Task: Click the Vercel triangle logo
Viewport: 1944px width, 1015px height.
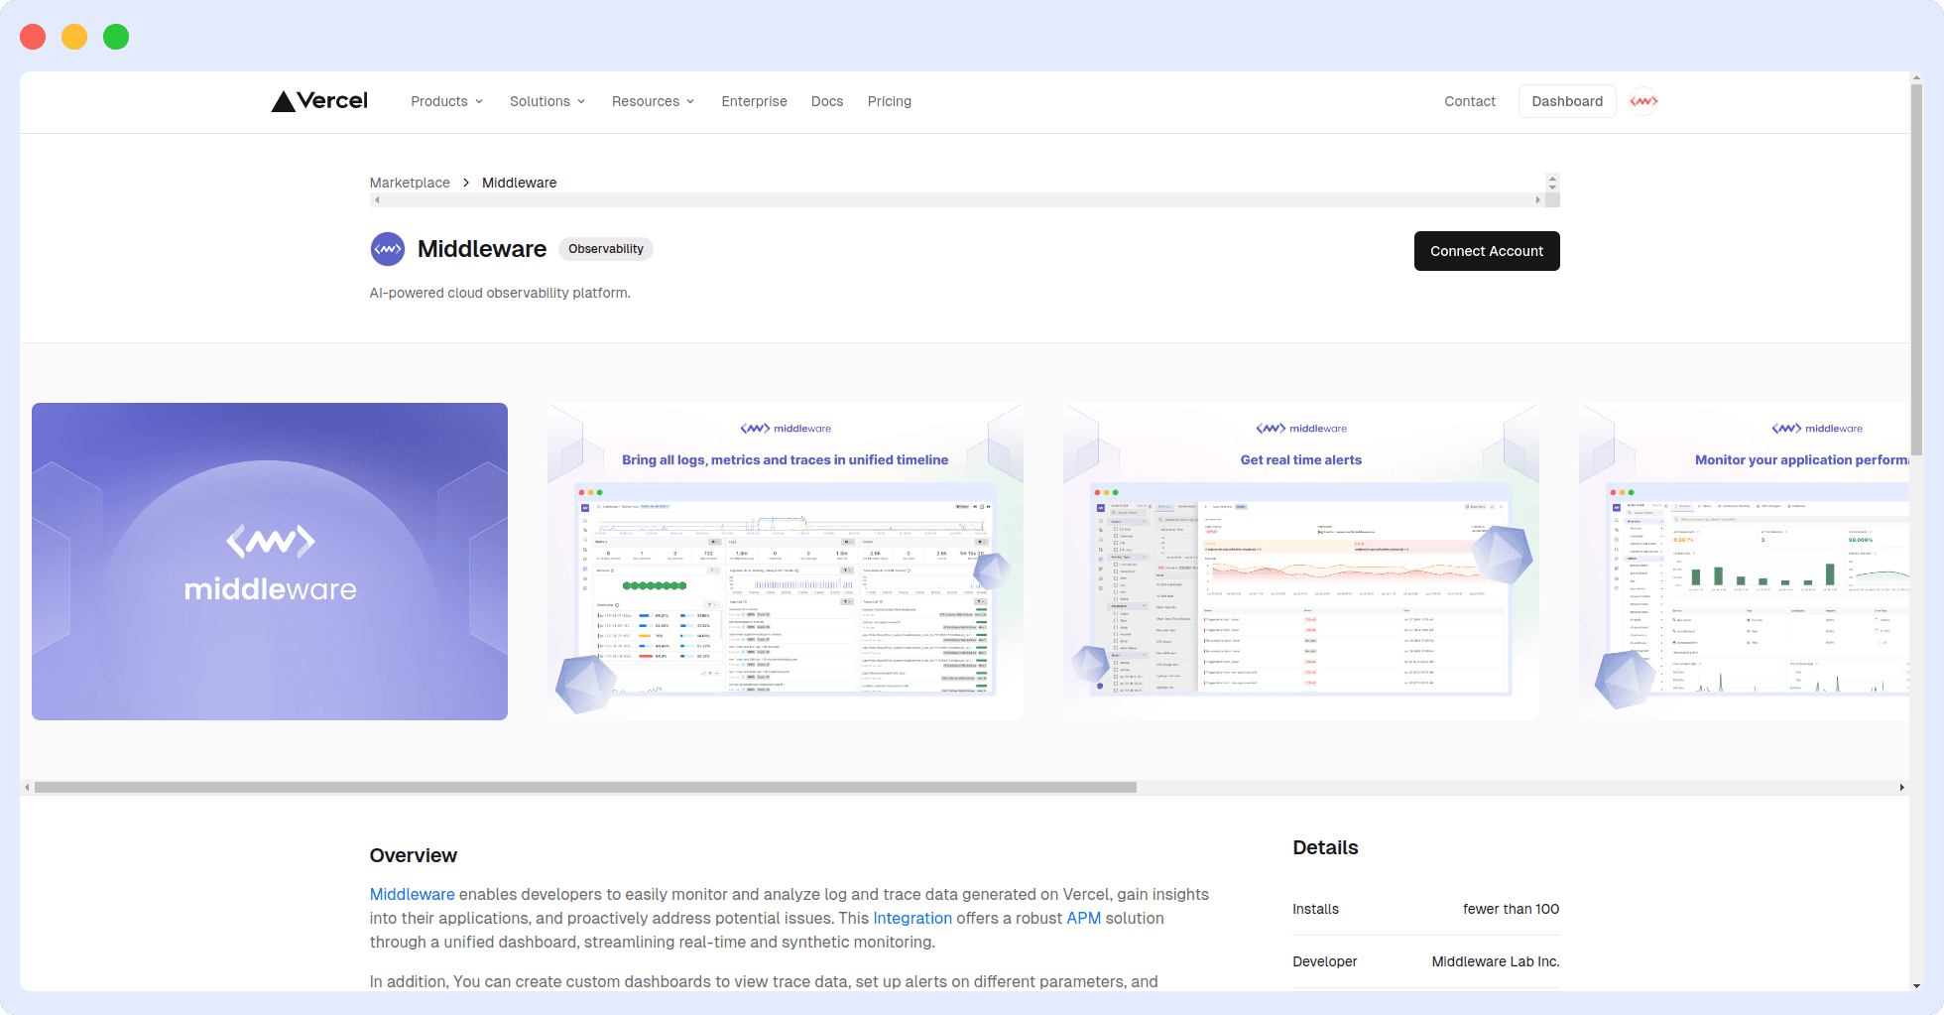Action: click(283, 100)
